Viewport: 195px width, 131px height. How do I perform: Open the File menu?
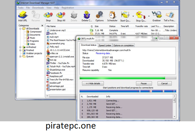28,8
